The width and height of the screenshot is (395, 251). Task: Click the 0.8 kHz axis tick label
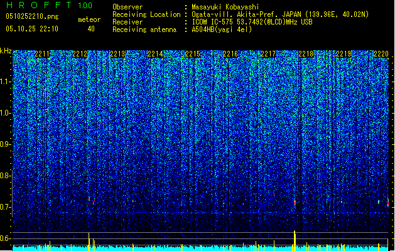(5, 176)
